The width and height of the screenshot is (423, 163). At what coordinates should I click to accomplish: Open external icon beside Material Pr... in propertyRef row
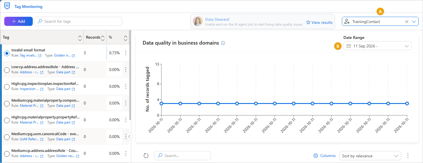tap(42, 123)
